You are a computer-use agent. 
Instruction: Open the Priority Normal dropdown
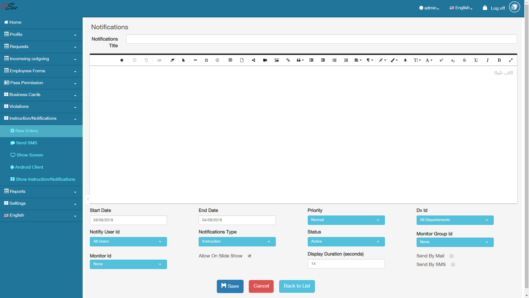(x=346, y=220)
